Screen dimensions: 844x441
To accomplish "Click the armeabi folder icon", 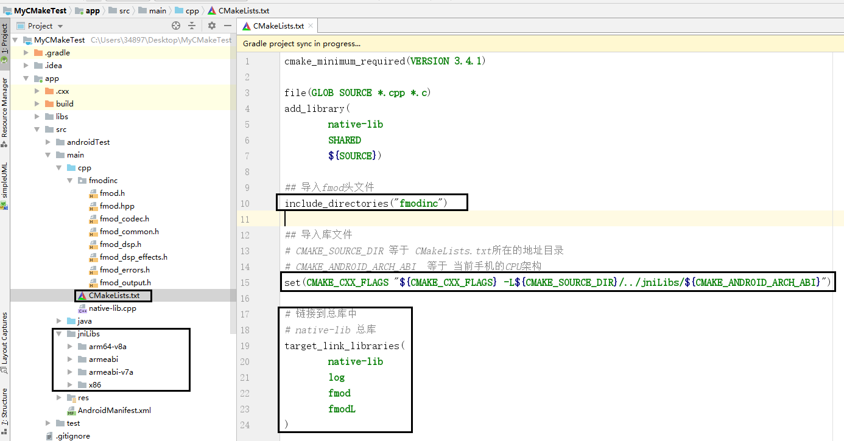I will [x=82, y=359].
